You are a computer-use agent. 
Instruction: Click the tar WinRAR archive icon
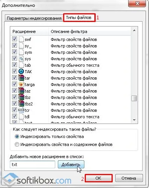(x=21, y=78)
